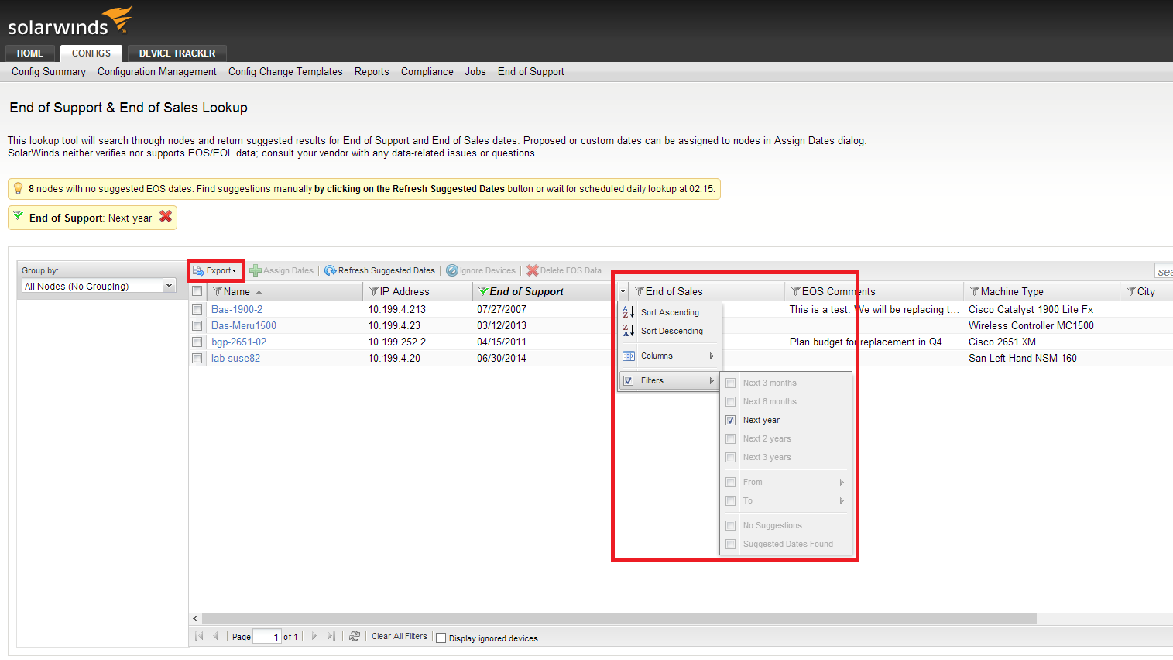Choose Sort Ascending in column menu
1173x660 pixels.
[x=670, y=312]
